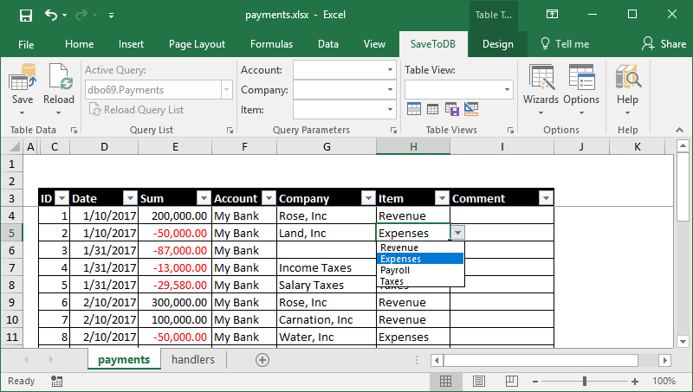Click zoom in plus button
Viewport: 693px width, 392px height.
coord(635,382)
